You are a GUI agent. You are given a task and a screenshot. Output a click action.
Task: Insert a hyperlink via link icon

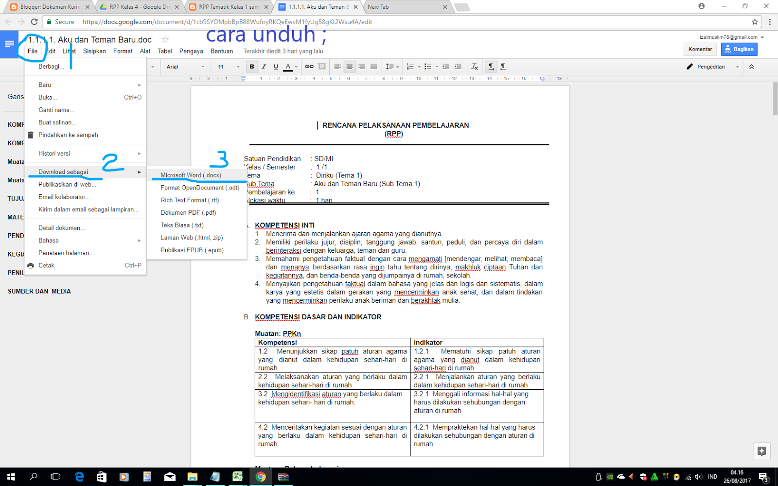click(309, 67)
